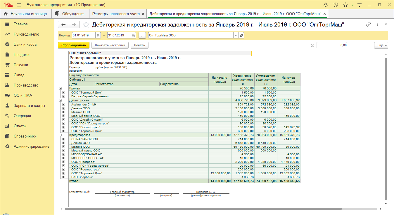Expand the МОСВОДОКАНАЛ АО row
This screenshot has width=394, height=215.
click(63, 154)
